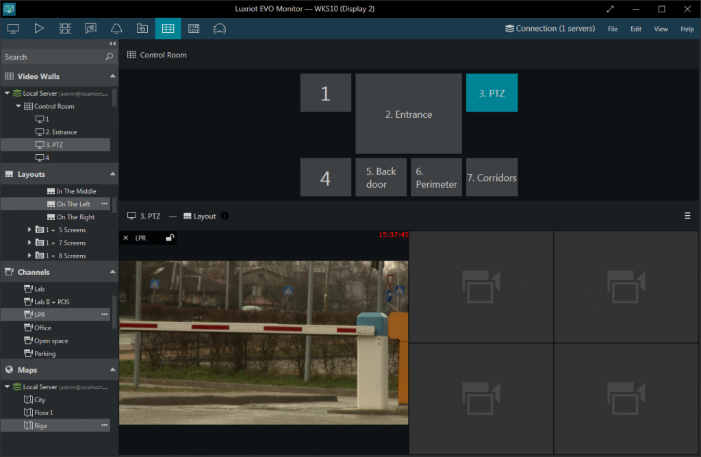Select the 6. Perimeter tile
Screen dimensions: 701x457
(x=436, y=177)
